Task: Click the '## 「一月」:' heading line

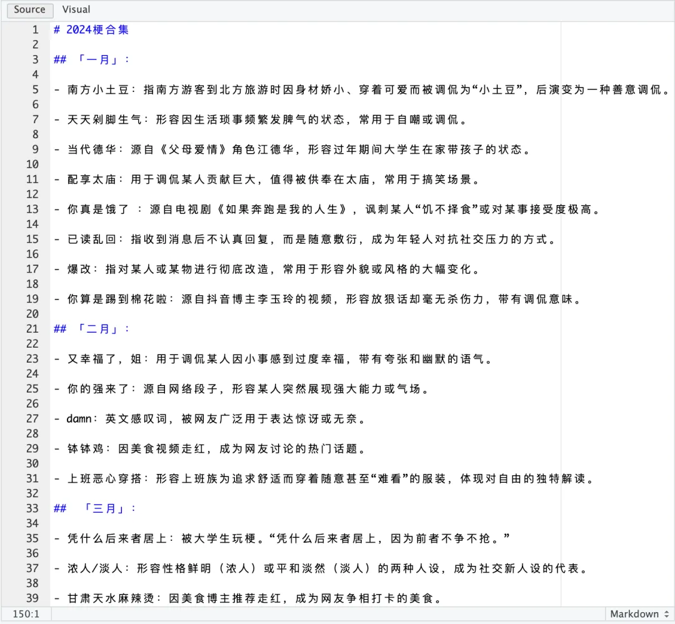Action: click(x=91, y=59)
